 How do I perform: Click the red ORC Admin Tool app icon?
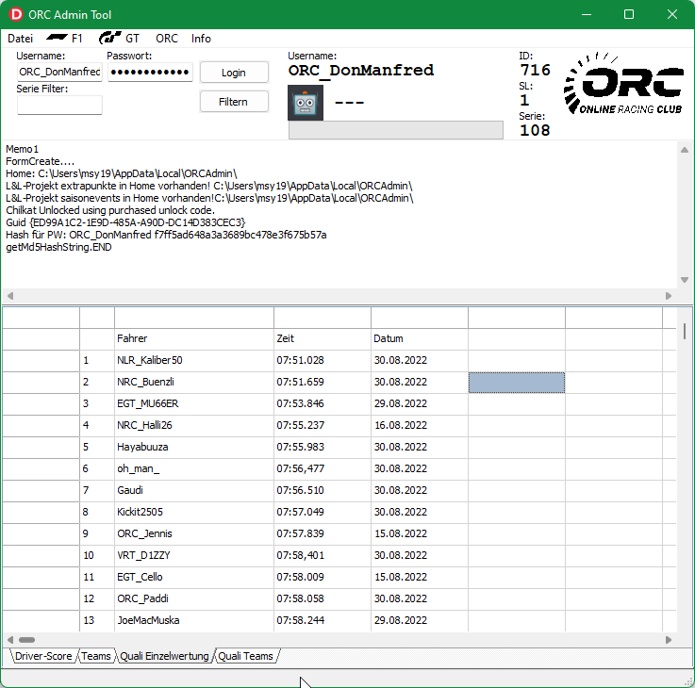coord(15,14)
